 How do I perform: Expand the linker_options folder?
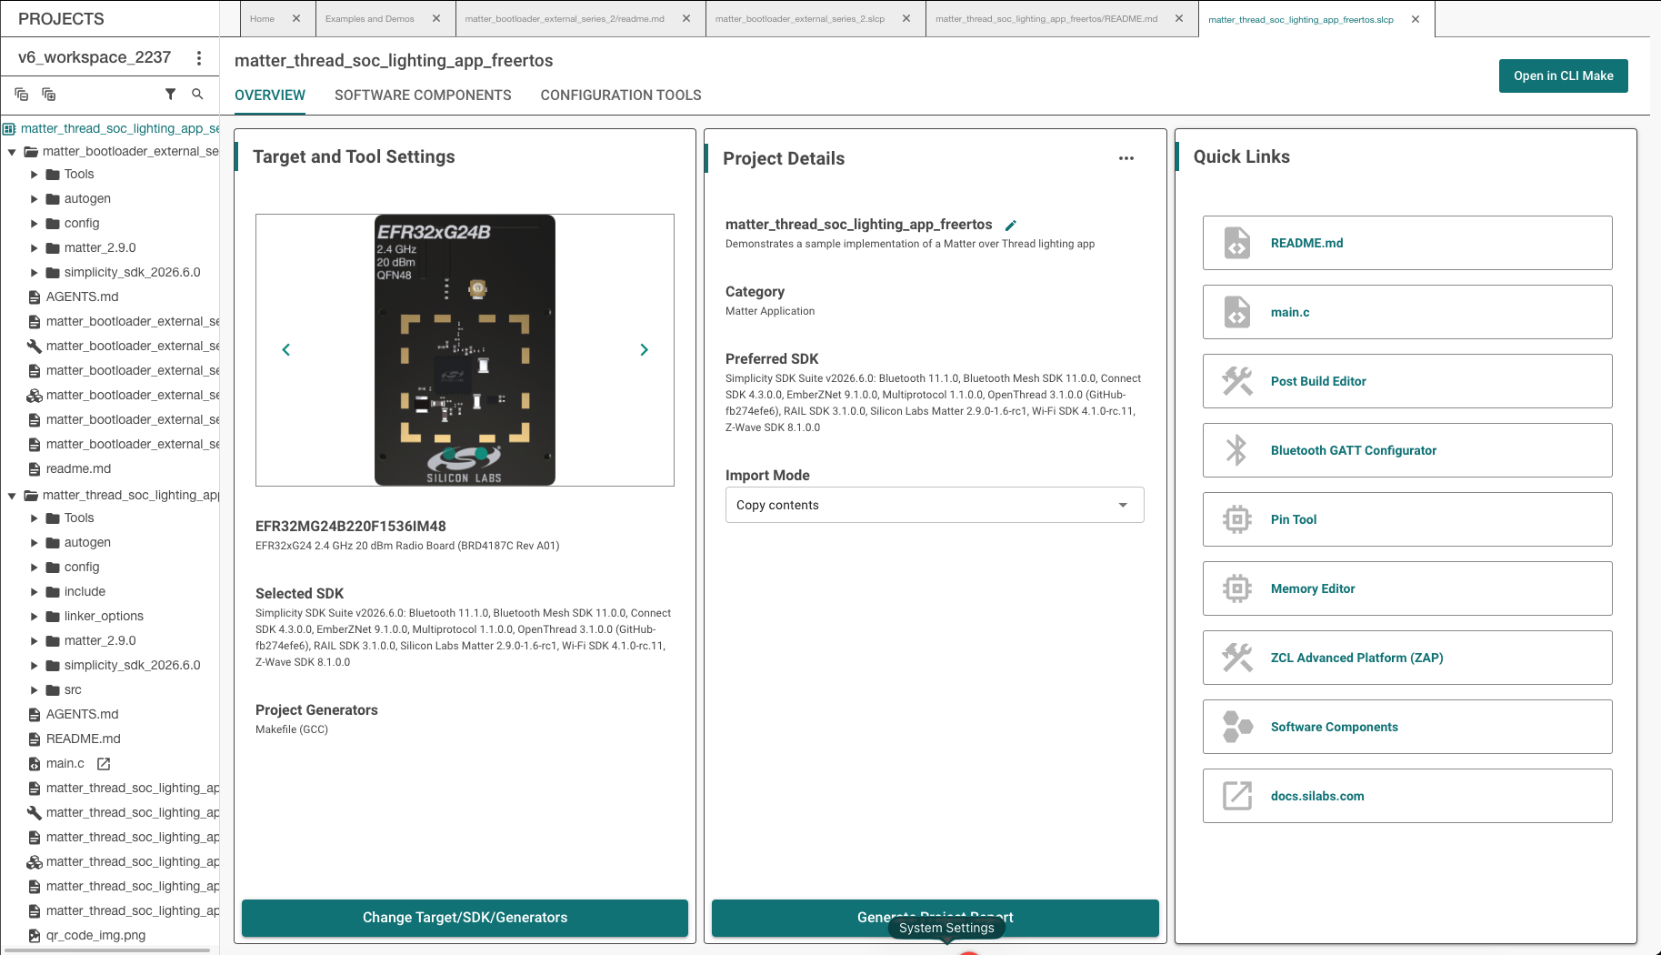pyautogui.click(x=34, y=617)
